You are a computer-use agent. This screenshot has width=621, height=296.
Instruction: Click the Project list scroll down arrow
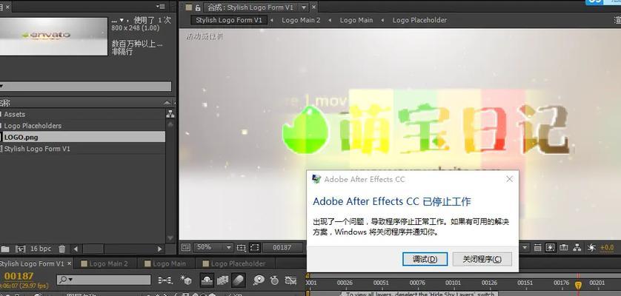tap(170, 238)
